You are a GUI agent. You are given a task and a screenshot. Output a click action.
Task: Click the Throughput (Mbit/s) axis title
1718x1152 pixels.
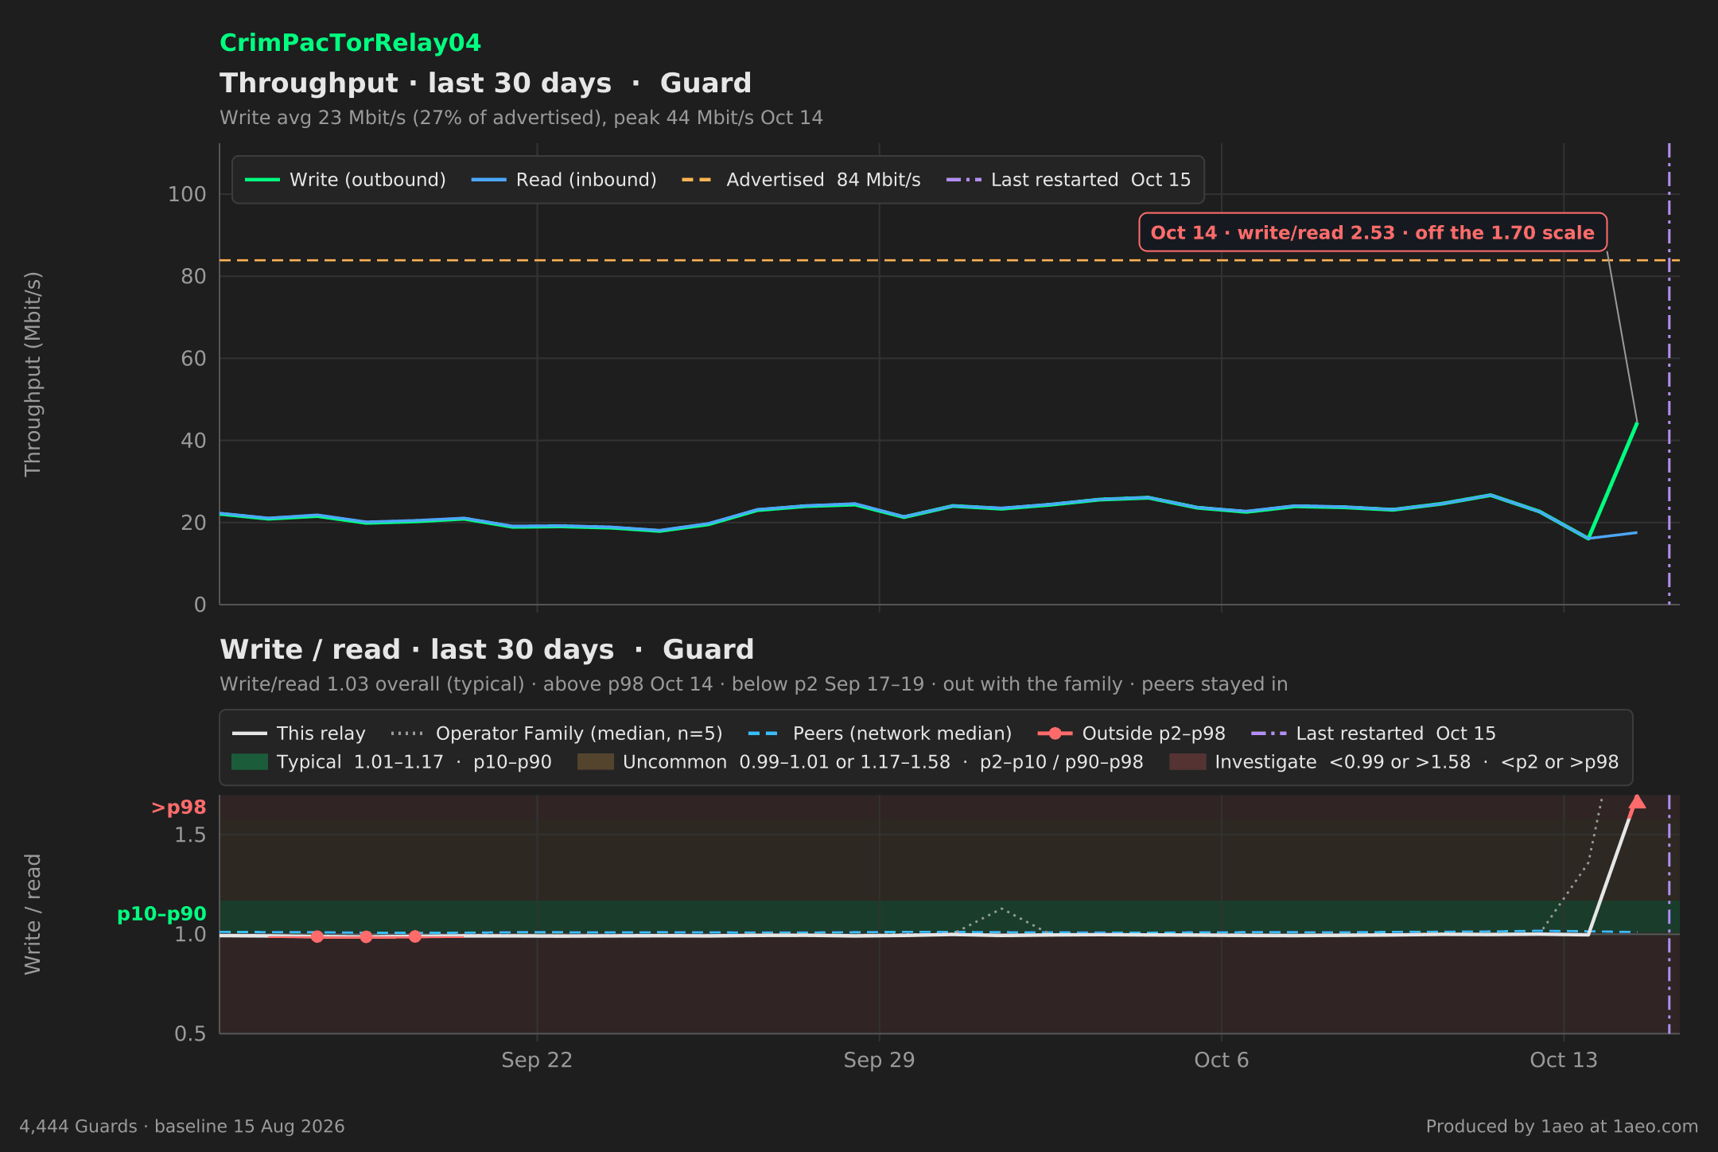(33, 374)
